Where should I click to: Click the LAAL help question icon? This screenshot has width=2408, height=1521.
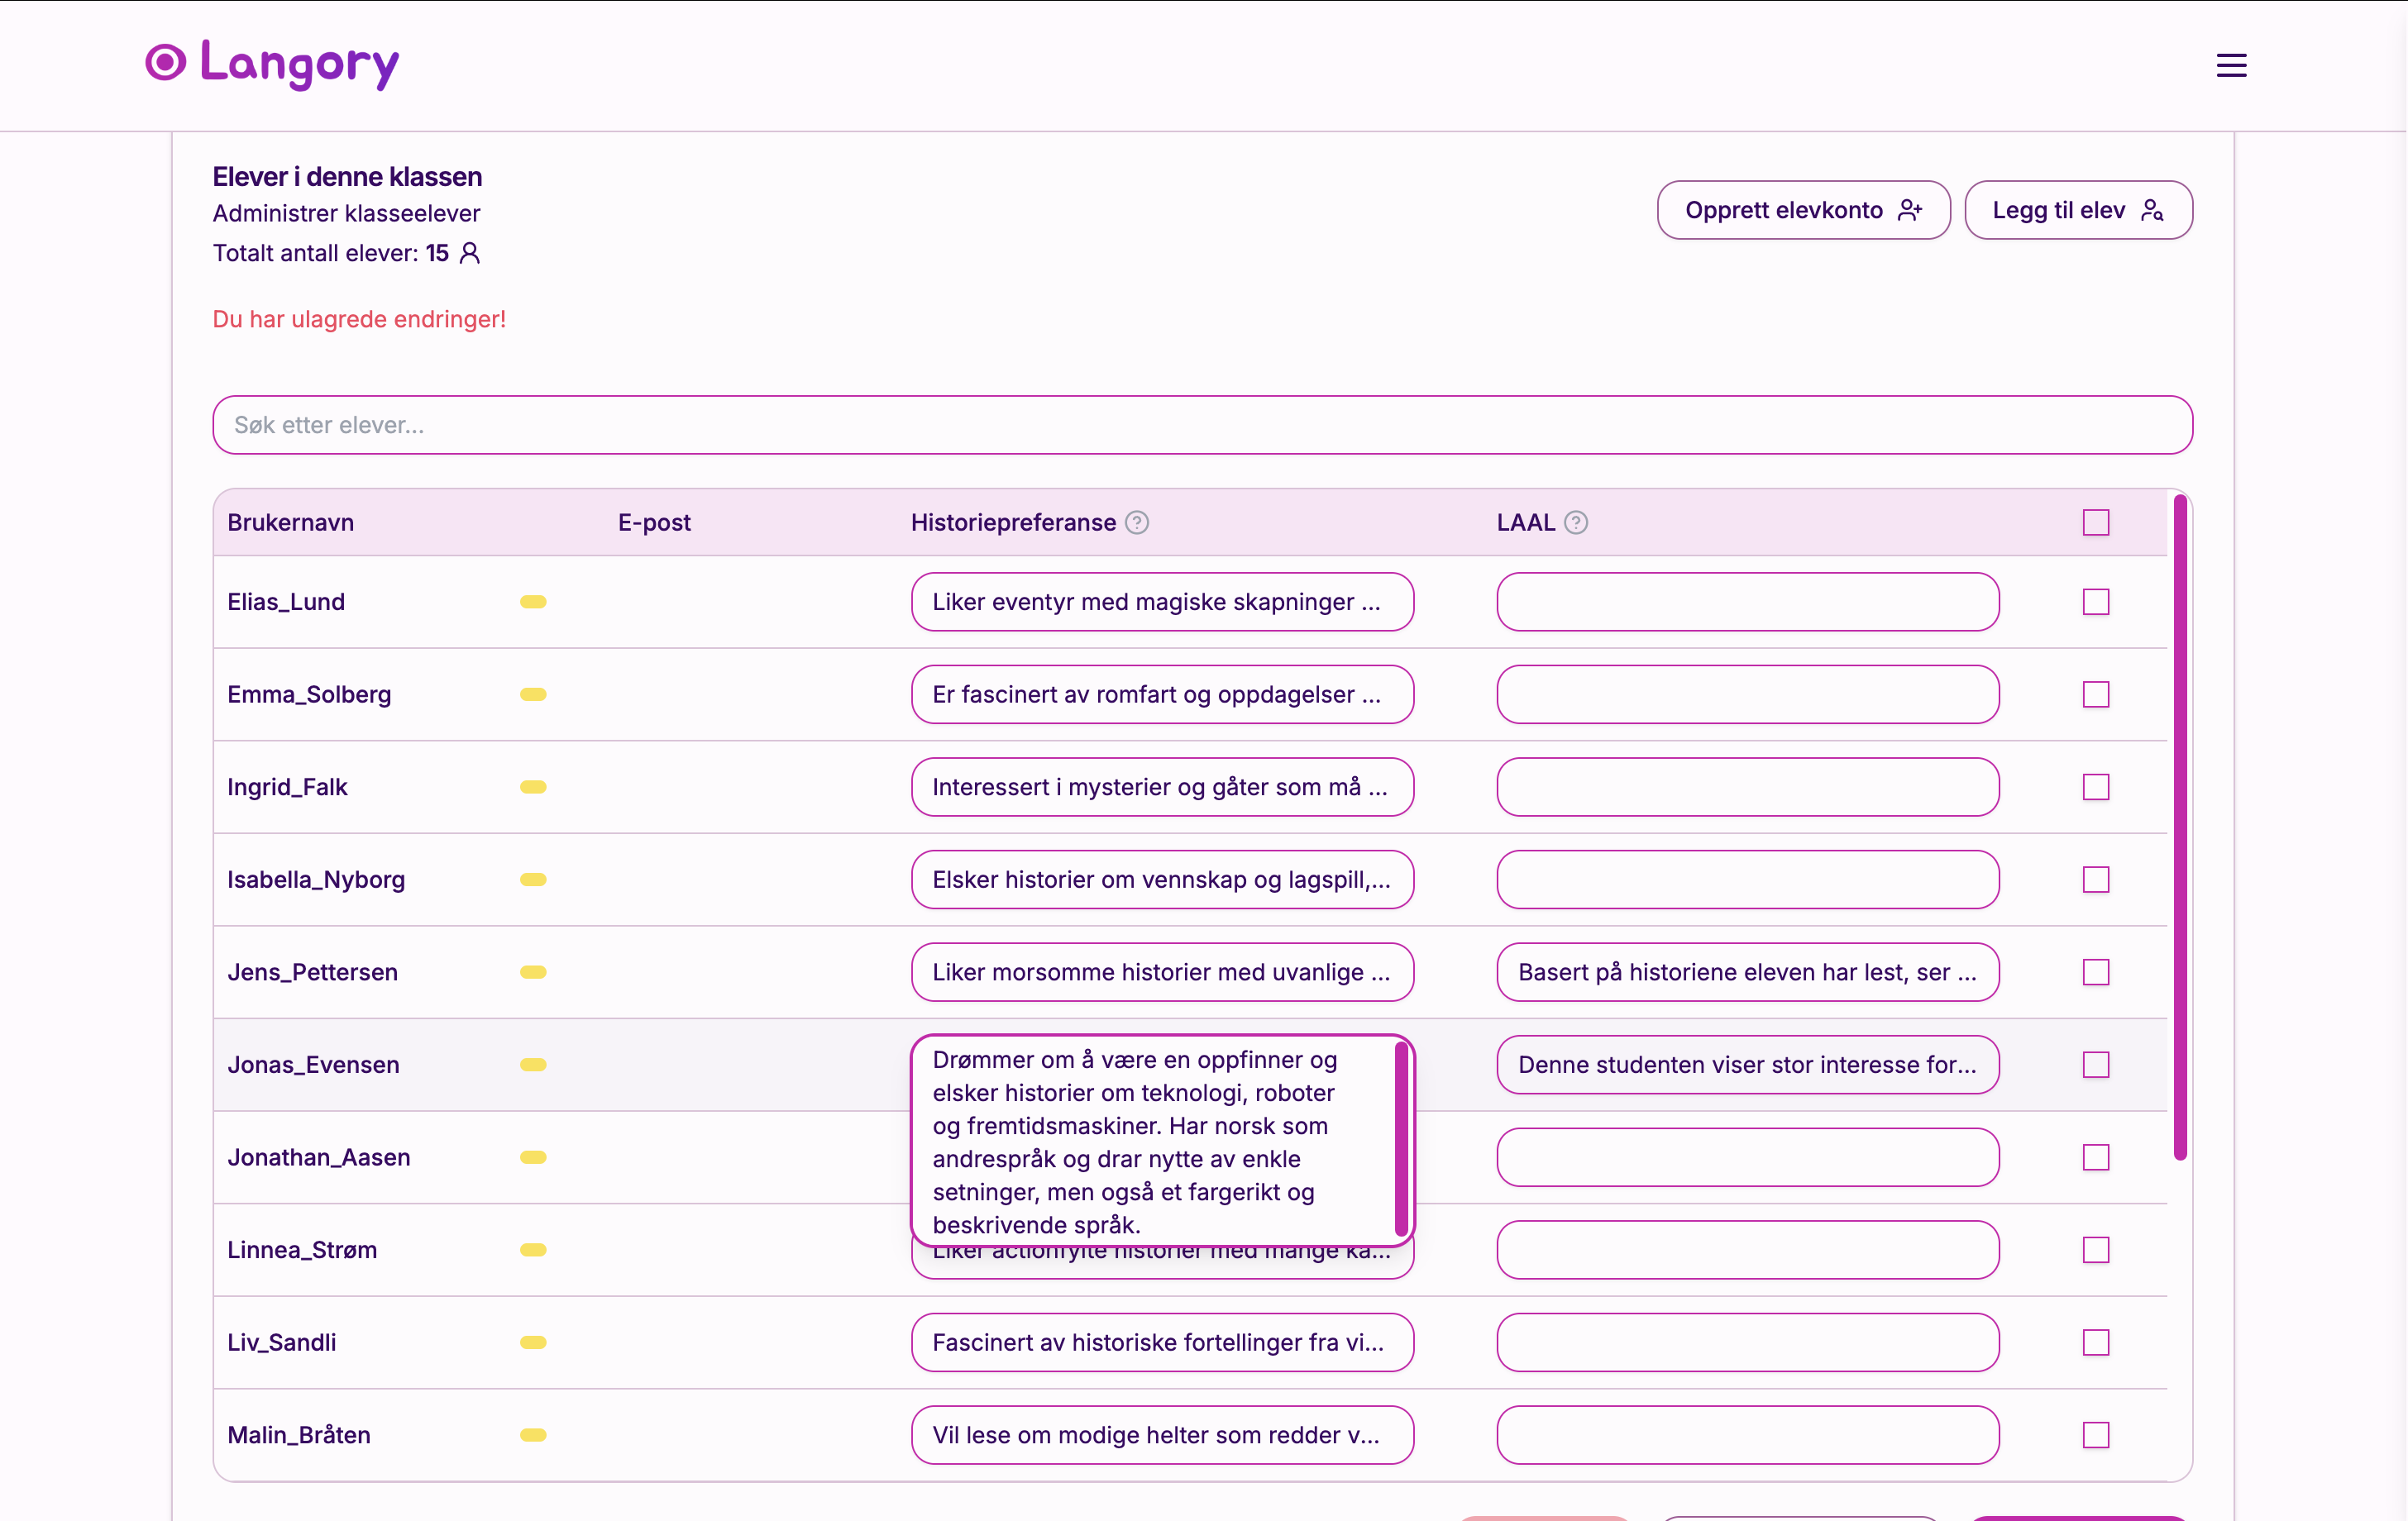coord(1575,522)
